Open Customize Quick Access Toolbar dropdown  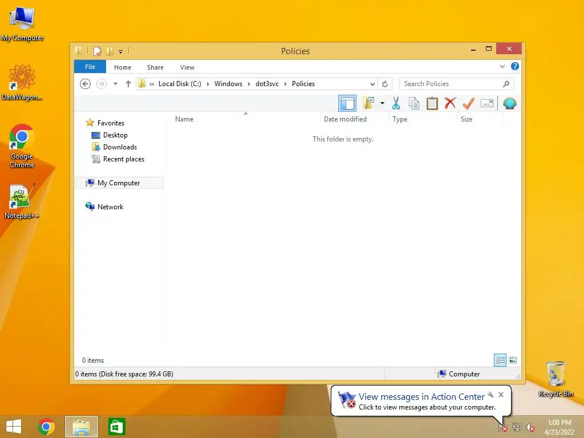pos(121,52)
